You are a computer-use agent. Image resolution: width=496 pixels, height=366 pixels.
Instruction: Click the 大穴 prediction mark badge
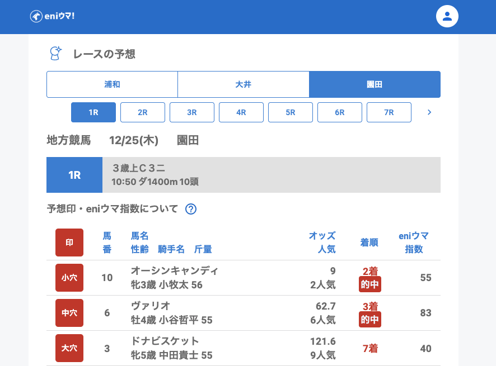[x=69, y=348]
